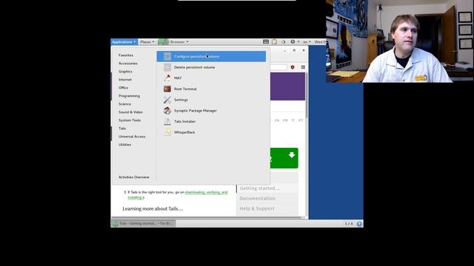
Task: Open the Internet category
Action: click(125, 80)
